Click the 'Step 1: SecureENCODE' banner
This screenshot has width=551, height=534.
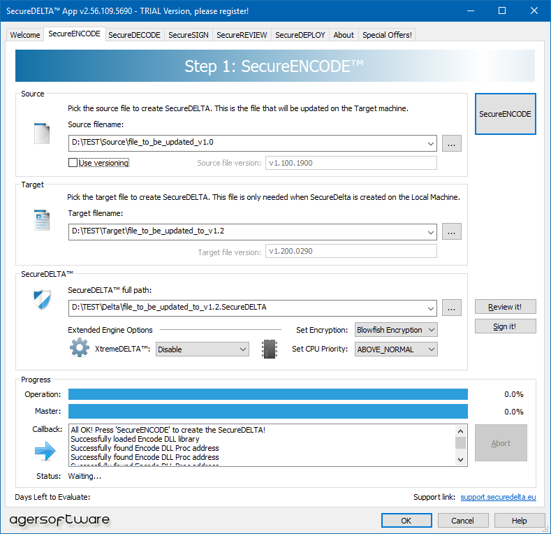[x=274, y=66]
